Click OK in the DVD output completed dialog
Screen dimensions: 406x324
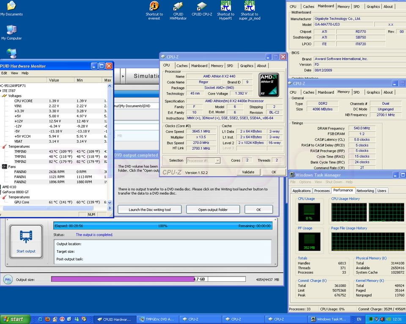coord(259,210)
